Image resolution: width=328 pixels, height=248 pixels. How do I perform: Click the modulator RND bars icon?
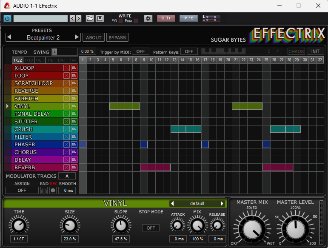pyautogui.click(x=44, y=191)
